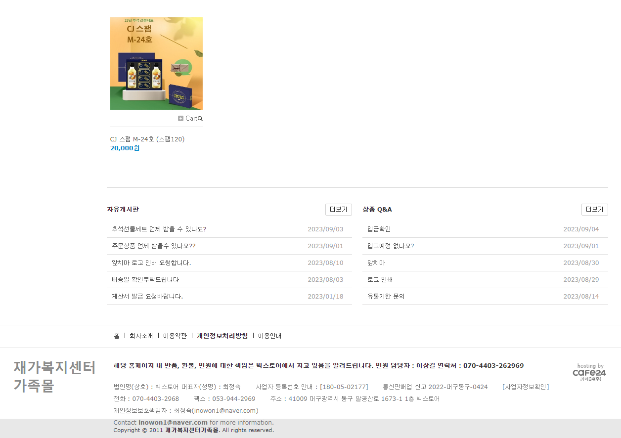Screen dimensions: 621x438
Task: Click the date 2023/09/03 in 자유게시판
Action: pyautogui.click(x=325, y=229)
